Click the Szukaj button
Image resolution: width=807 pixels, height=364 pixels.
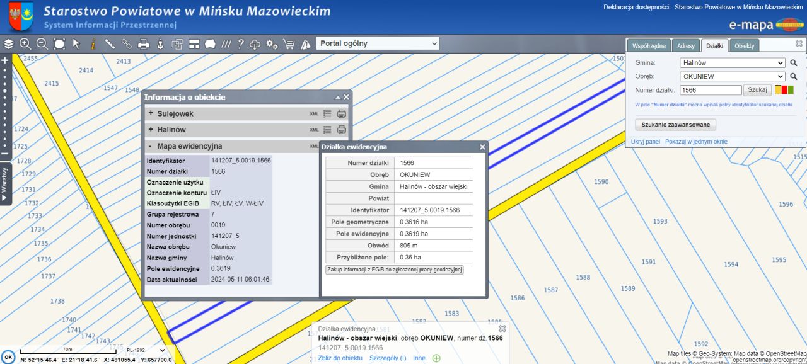(757, 90)
